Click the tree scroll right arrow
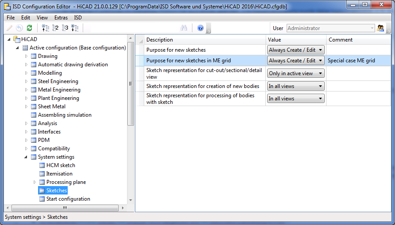 (123, 208)
